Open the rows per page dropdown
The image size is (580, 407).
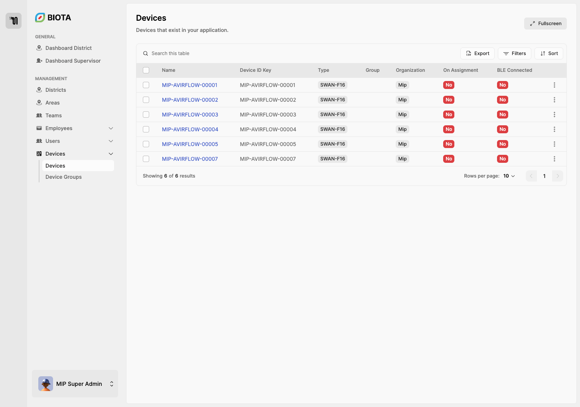[x=509, y=176]
